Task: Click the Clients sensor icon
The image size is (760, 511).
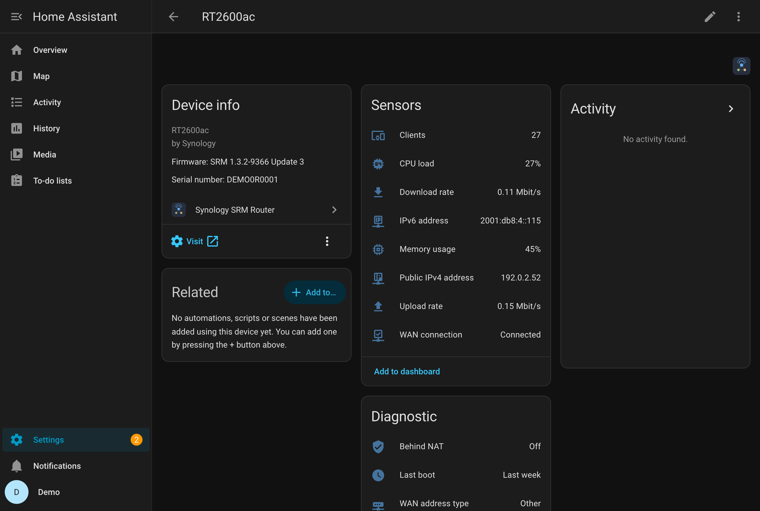Action: pos(378,135)
